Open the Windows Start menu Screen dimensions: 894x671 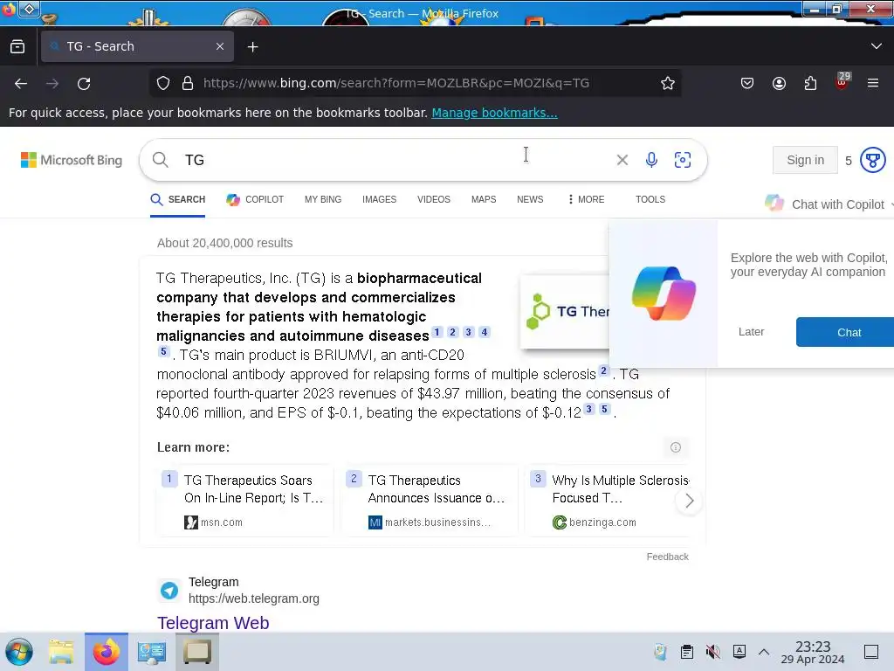tap(19, 652)
